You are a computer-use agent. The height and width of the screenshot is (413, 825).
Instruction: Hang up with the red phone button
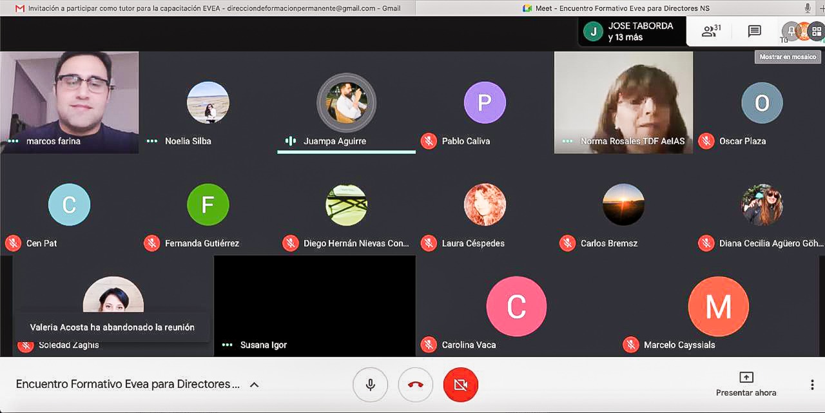pyautogui.click(x=416, y=385)
